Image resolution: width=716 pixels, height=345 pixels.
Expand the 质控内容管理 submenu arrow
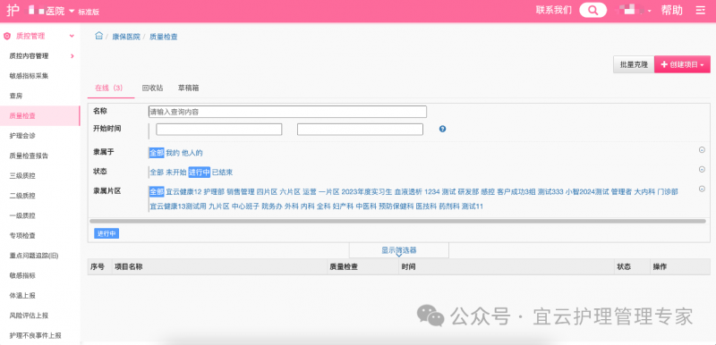click(x=72, y=56)
